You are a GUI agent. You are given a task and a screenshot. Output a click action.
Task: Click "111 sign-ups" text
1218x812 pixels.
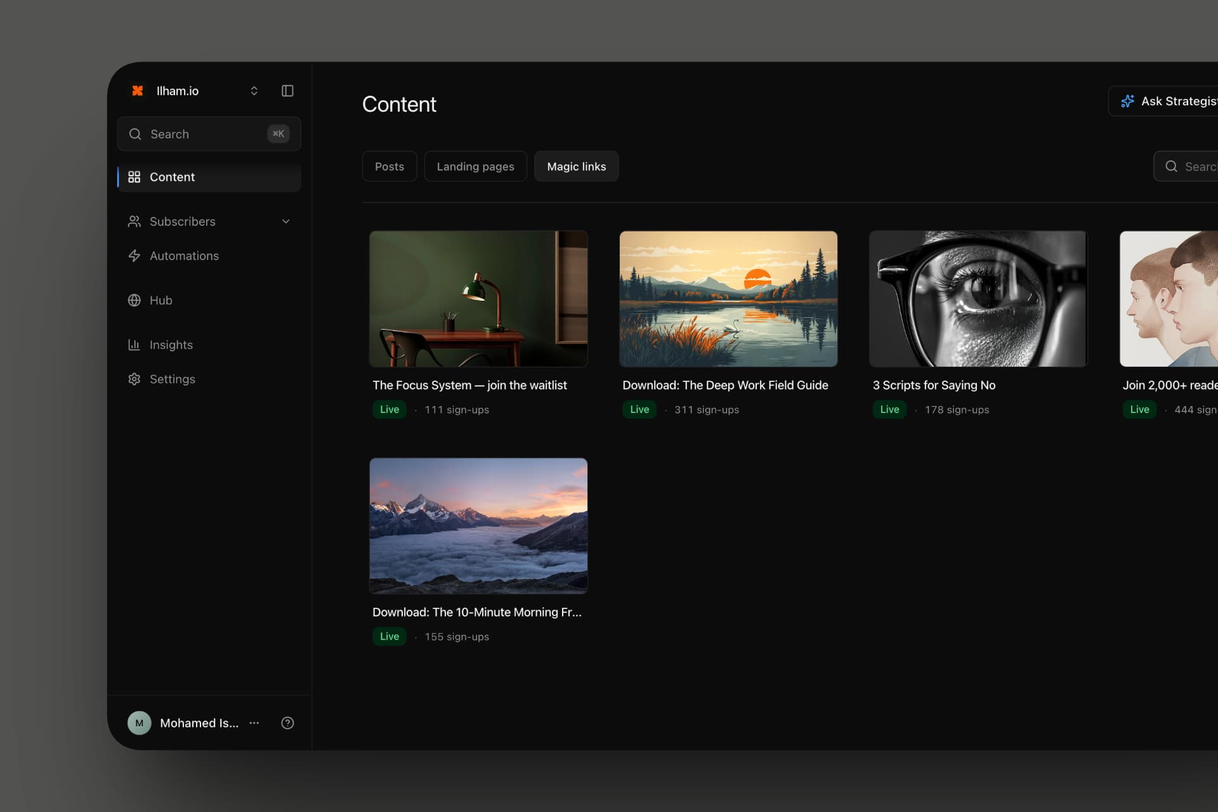click(457, 410)
